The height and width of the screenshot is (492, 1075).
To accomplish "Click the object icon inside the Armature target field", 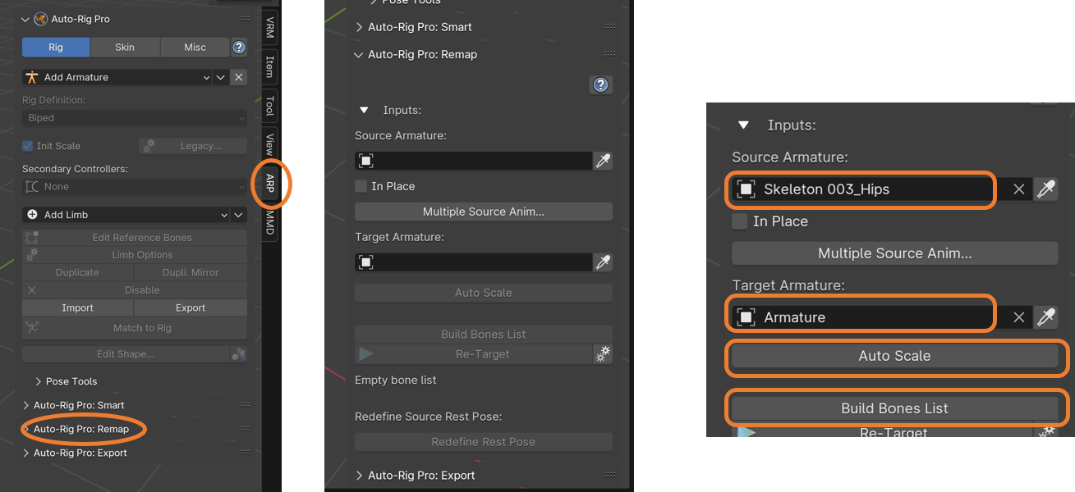I will (746, 317).
